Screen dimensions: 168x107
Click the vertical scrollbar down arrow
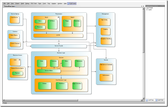(x=143, y=98)
